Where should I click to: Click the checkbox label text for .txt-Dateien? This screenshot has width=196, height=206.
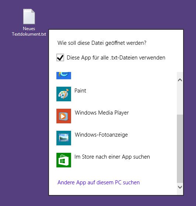116,58
